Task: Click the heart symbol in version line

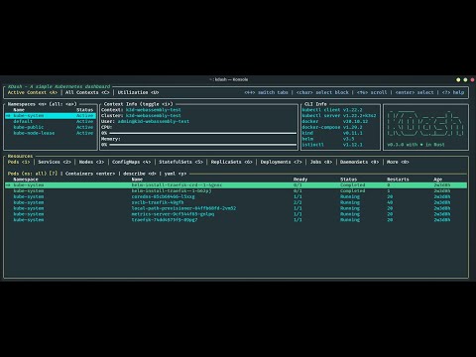Action: [421, 145]
